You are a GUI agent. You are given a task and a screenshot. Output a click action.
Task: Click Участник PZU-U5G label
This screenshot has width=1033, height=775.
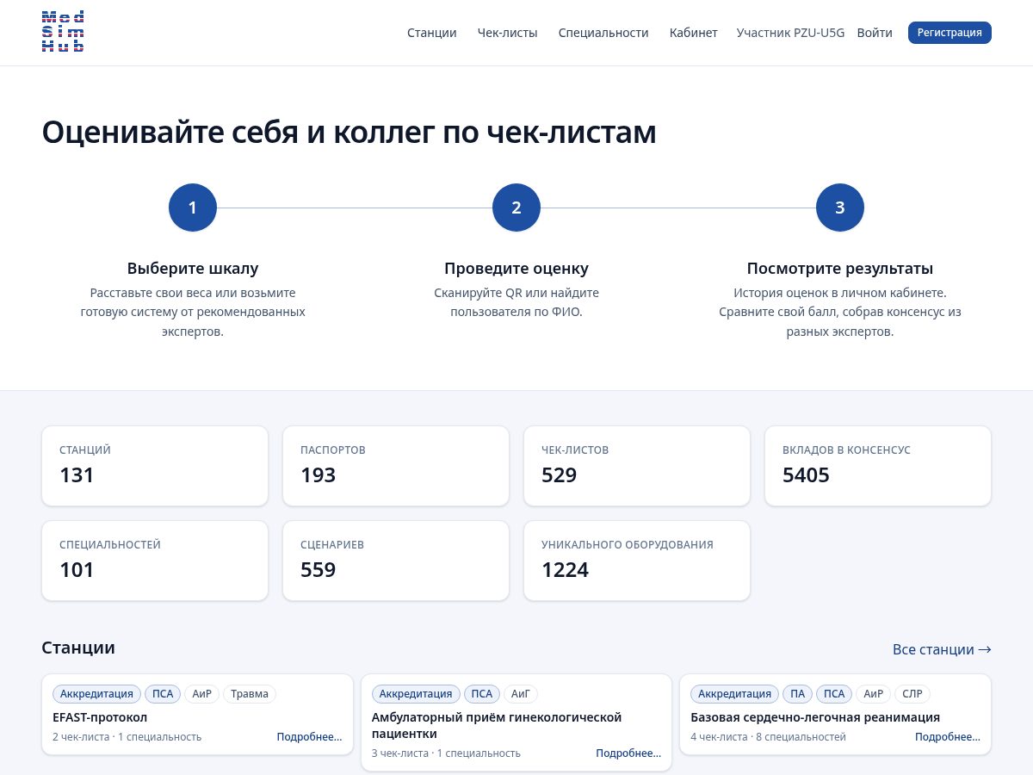tap(790, 33)
